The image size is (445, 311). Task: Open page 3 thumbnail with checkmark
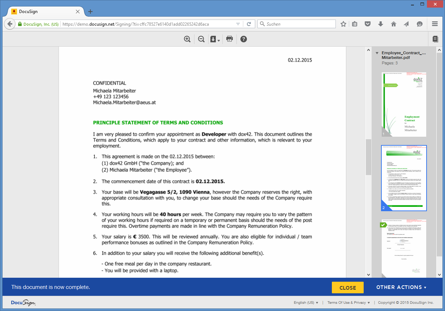404,248
